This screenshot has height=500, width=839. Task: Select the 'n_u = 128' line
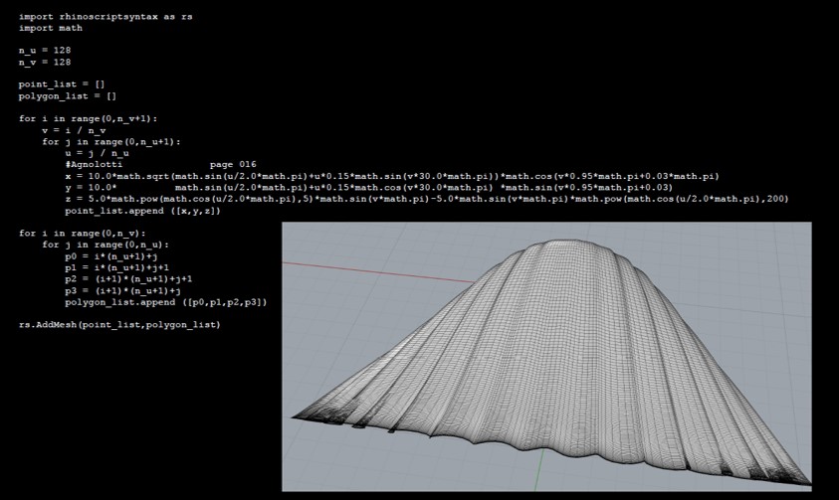pos(45,51)
